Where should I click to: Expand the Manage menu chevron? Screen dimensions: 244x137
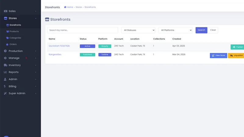(36, 58)
